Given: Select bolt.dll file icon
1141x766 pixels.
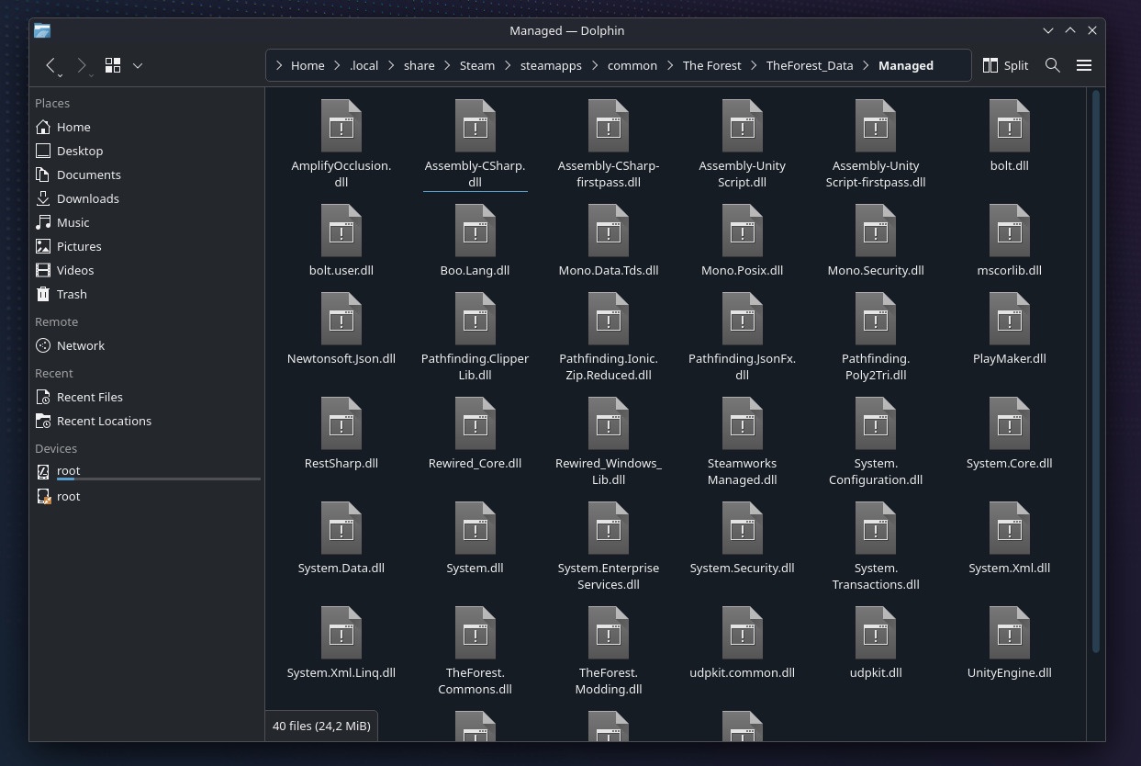Looking at the screenshot, I should (1010, 126).
